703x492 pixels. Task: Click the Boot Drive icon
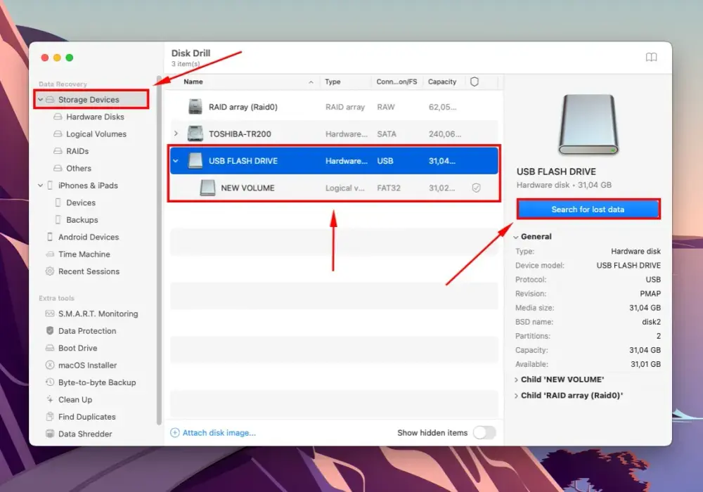point(50,348)
